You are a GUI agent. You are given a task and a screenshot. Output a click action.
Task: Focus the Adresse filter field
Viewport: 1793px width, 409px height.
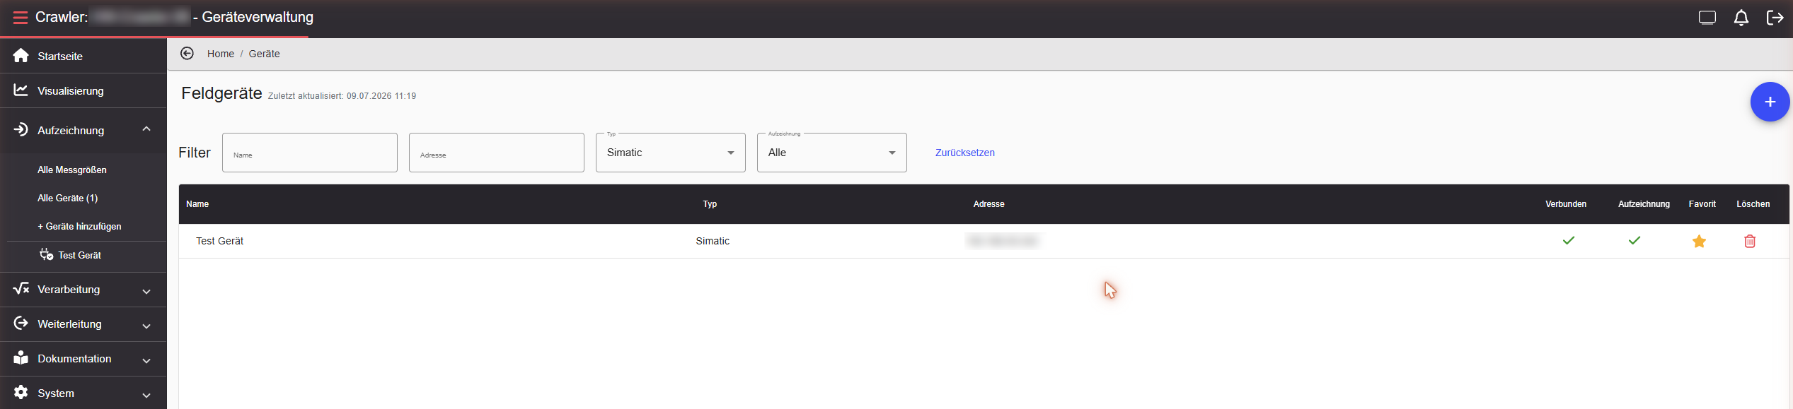[497, 153]
